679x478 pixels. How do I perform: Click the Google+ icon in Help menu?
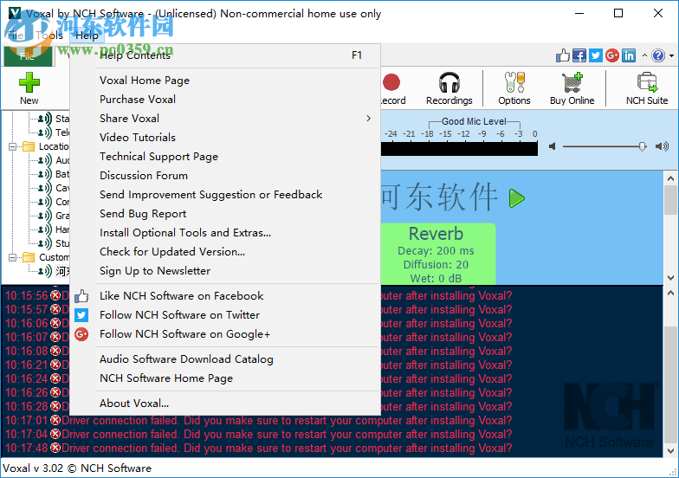point(81,334)
